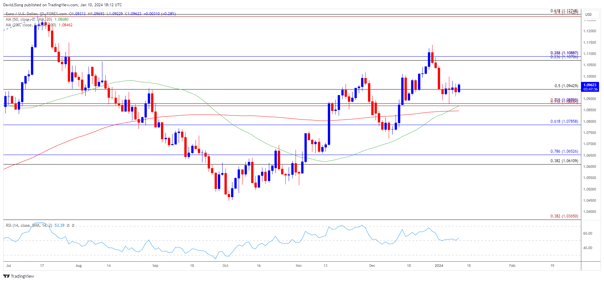
Task: Click the 1.10500 price axis label
Action: pyautogui.click(x=590, y=65)
